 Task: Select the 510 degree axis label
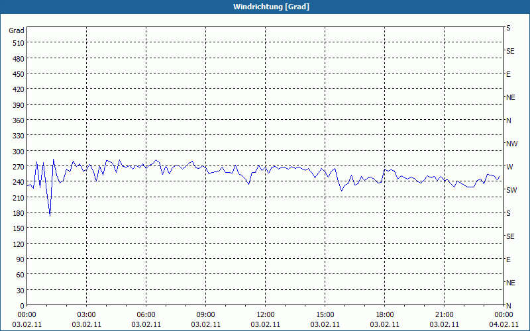(x=19, y=43)
